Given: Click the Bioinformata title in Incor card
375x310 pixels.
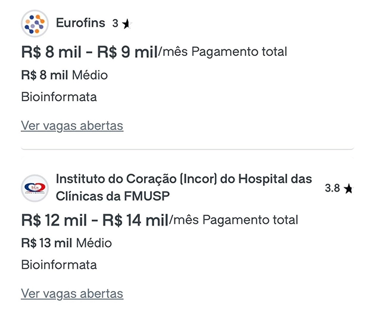Looking at the screenshot, I should (x=59, y=265).
